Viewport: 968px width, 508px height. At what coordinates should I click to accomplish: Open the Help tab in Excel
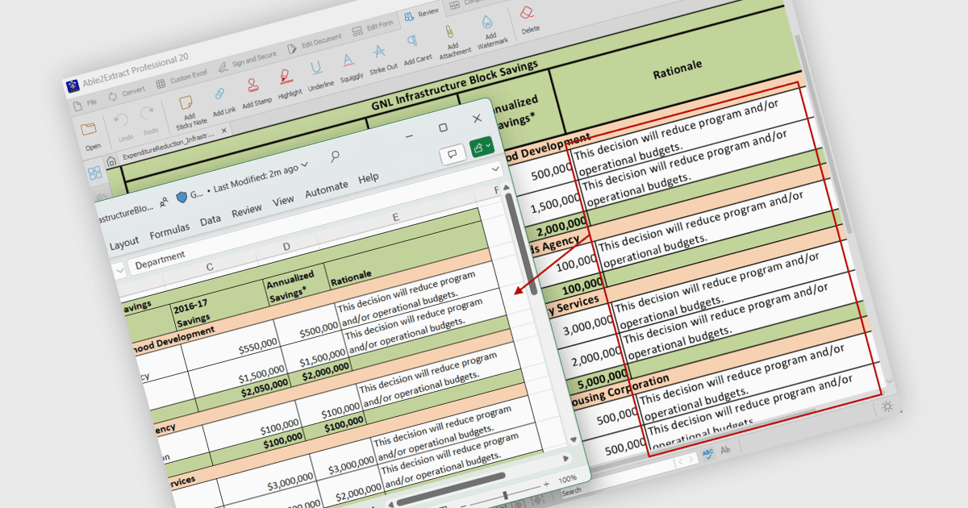(x=368, y=177)
